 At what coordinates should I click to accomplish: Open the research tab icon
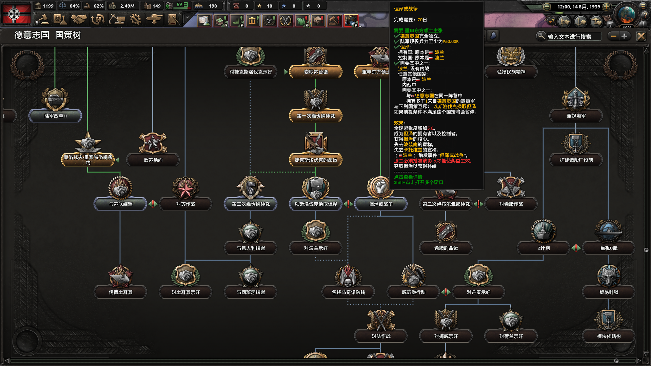click(x=60, y=20)
